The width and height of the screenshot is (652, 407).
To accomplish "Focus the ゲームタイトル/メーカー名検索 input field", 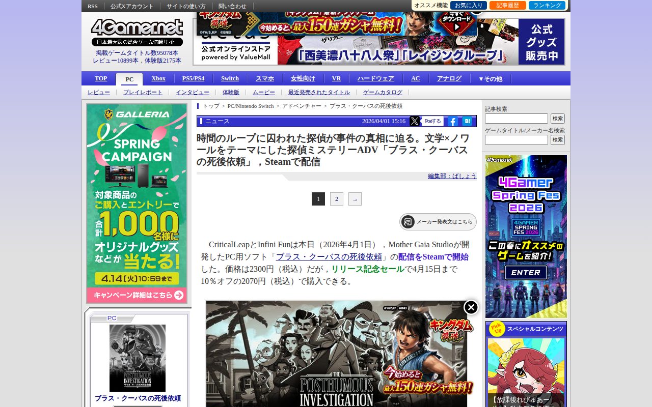I will tap(517, 140).
